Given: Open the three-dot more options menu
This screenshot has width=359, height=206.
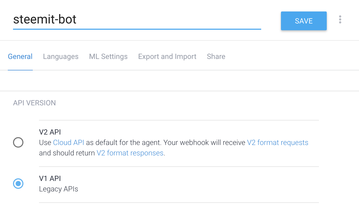Looking at the screenshot, I should [x=340, y=20].
